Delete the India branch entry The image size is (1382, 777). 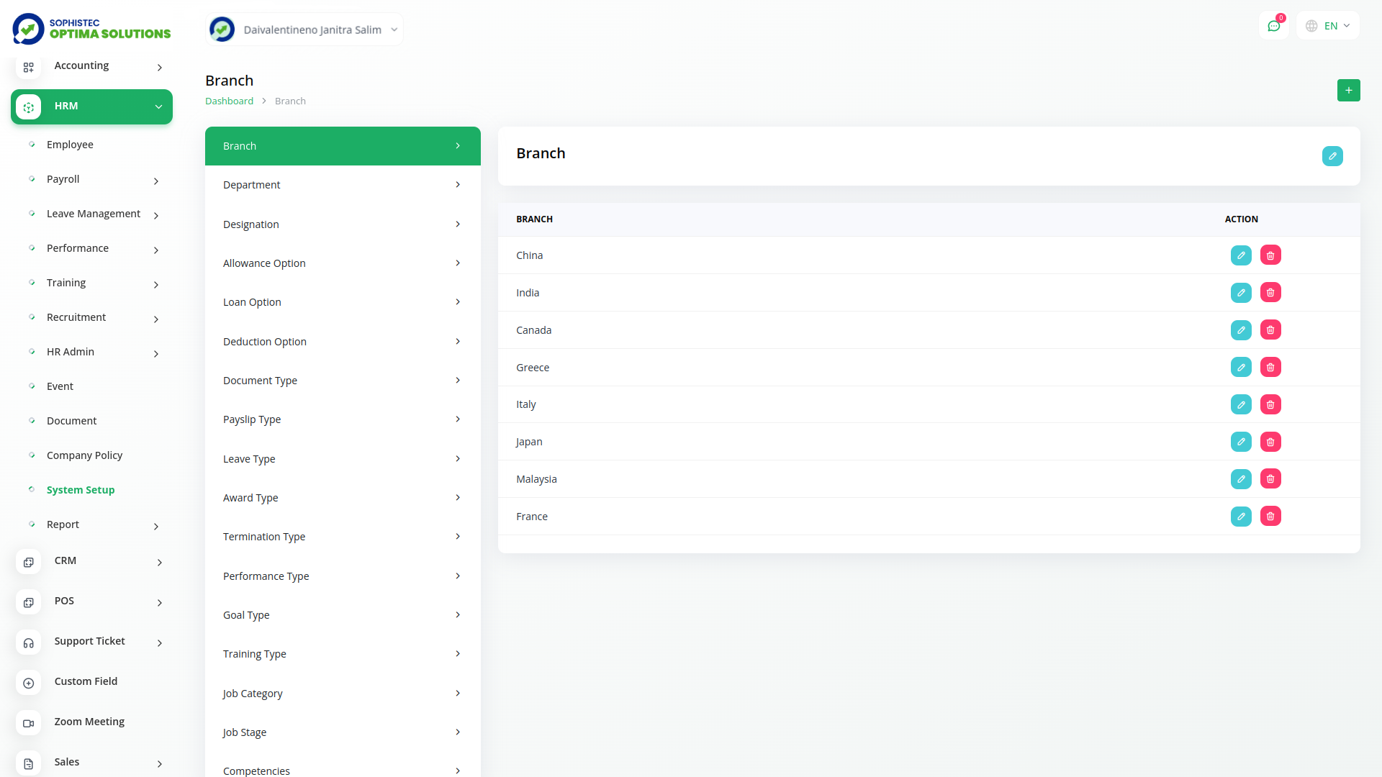(1270, 293)
